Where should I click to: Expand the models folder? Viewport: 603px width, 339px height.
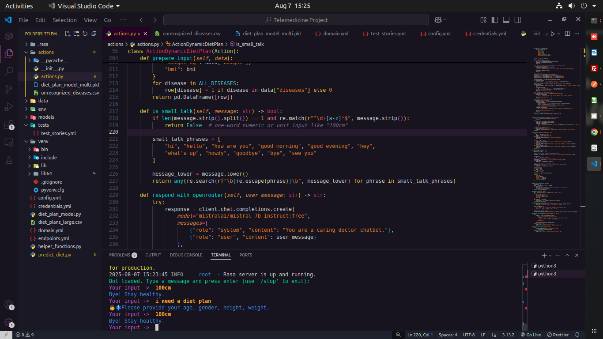pos(46,117)
